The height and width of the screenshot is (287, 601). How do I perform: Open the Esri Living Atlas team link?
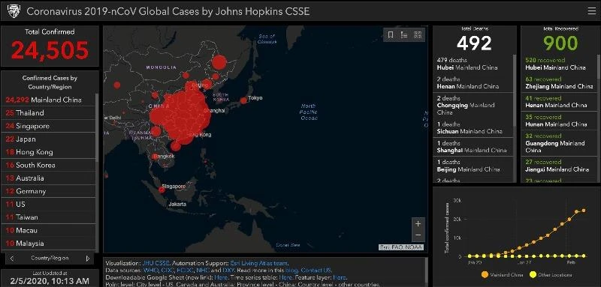click(x=259, y=263)
